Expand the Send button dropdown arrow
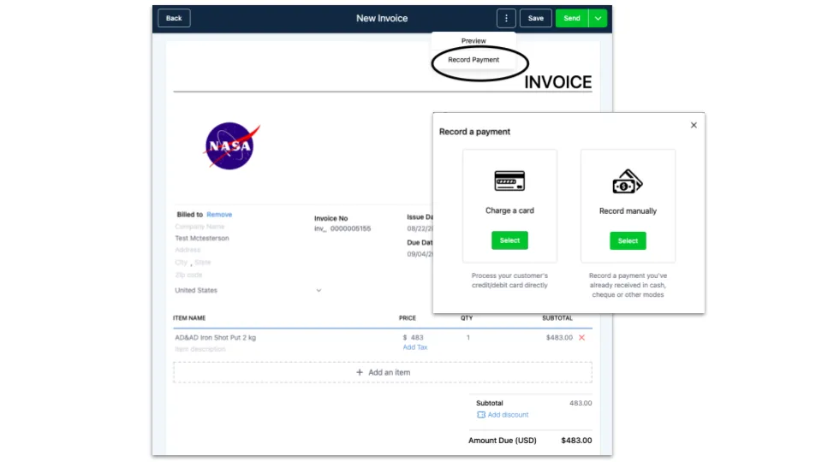This screenshot has height=462, width=822. tap(598, 18)
